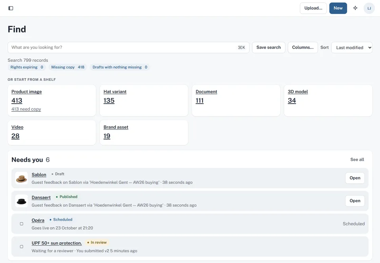Open the sparkle assistant icon
The image size is (380, 263).
(355, 8)
